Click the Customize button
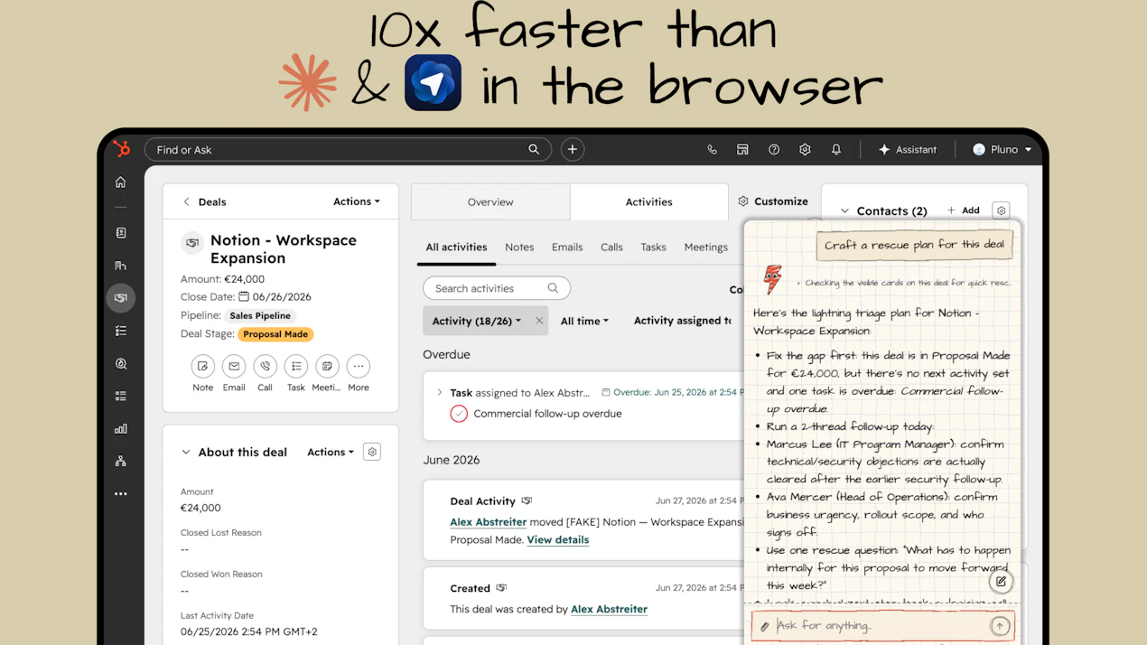 (x=773, y=201)
